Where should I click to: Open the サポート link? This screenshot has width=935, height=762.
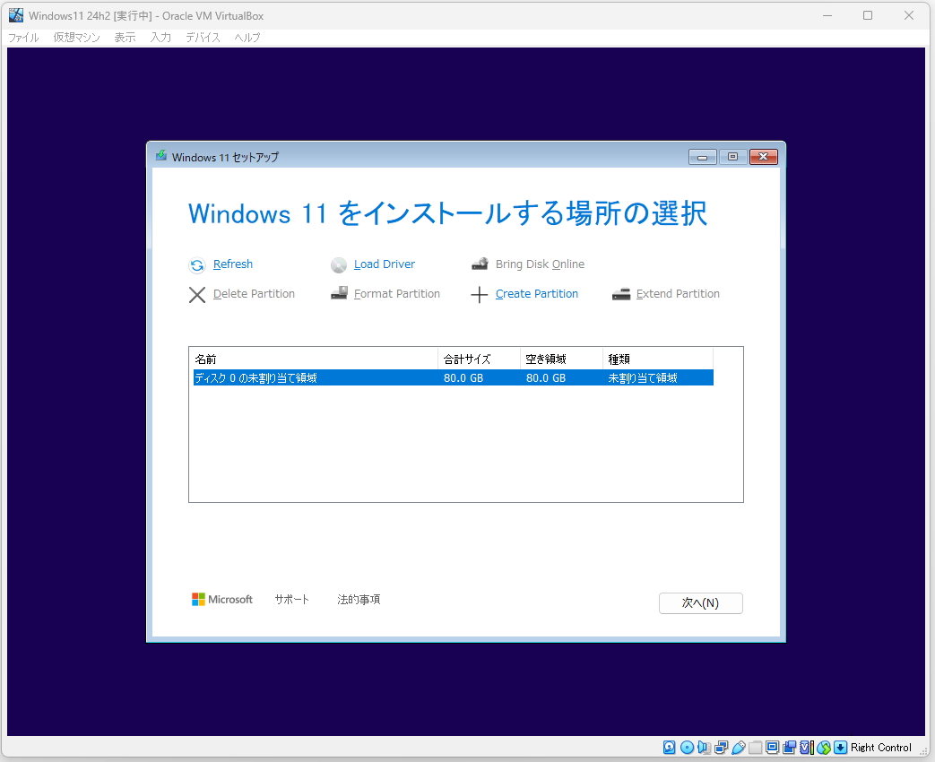(291, 599)
